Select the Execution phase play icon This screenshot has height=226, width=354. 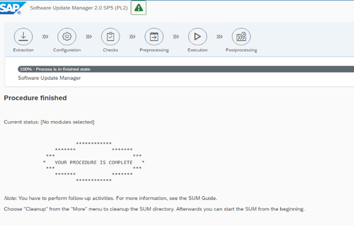click(x=198, y=36)
